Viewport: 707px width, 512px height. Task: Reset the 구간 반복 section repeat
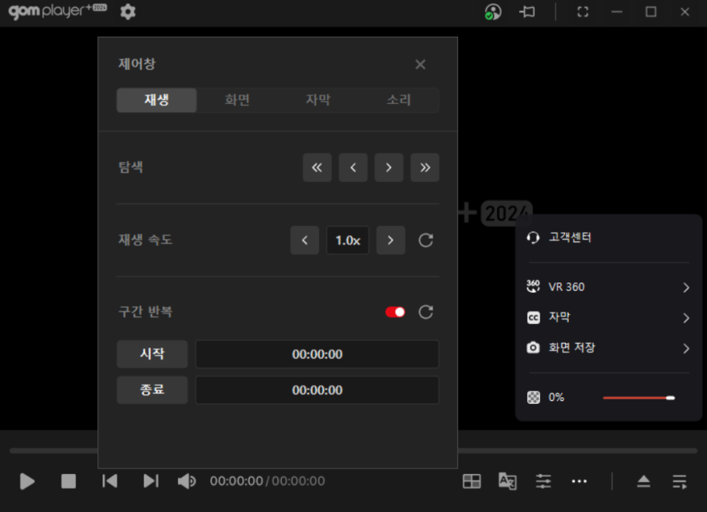point(426,312)
